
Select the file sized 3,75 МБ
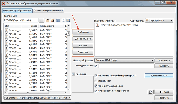pyautogui.click(x=36, y=34)
